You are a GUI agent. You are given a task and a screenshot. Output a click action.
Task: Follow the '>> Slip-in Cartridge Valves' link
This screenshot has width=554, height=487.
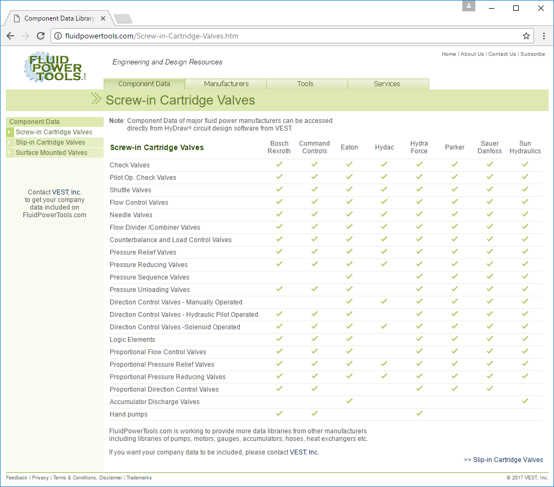(x=503, y=460)
